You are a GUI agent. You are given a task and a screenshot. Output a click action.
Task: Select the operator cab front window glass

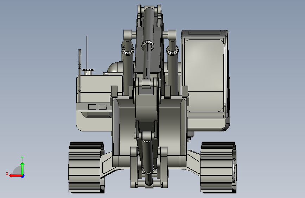(204, 76)
